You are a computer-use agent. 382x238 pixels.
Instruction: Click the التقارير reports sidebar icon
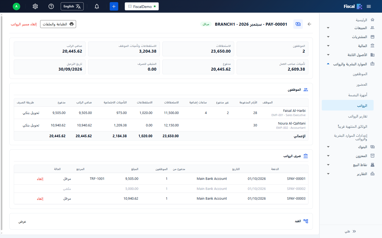[x=372, y=174]
